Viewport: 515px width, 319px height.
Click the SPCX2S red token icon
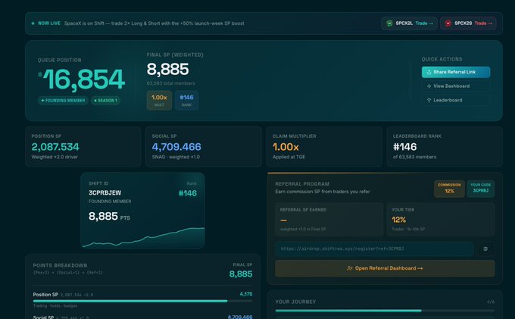448,23
